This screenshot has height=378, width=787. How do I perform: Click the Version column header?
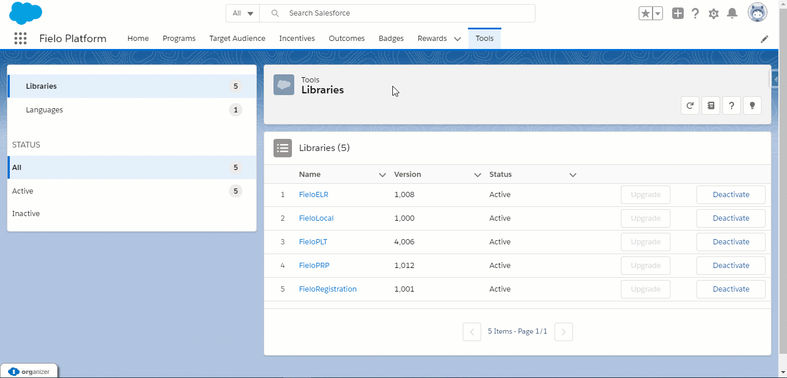coord(407,175)
